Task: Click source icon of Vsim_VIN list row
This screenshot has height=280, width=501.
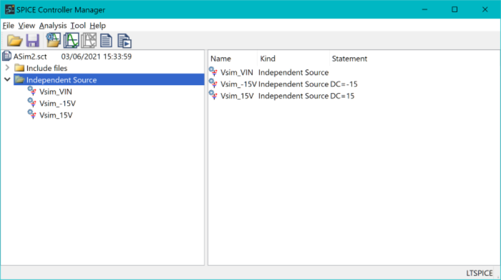Action: point(213,72)
